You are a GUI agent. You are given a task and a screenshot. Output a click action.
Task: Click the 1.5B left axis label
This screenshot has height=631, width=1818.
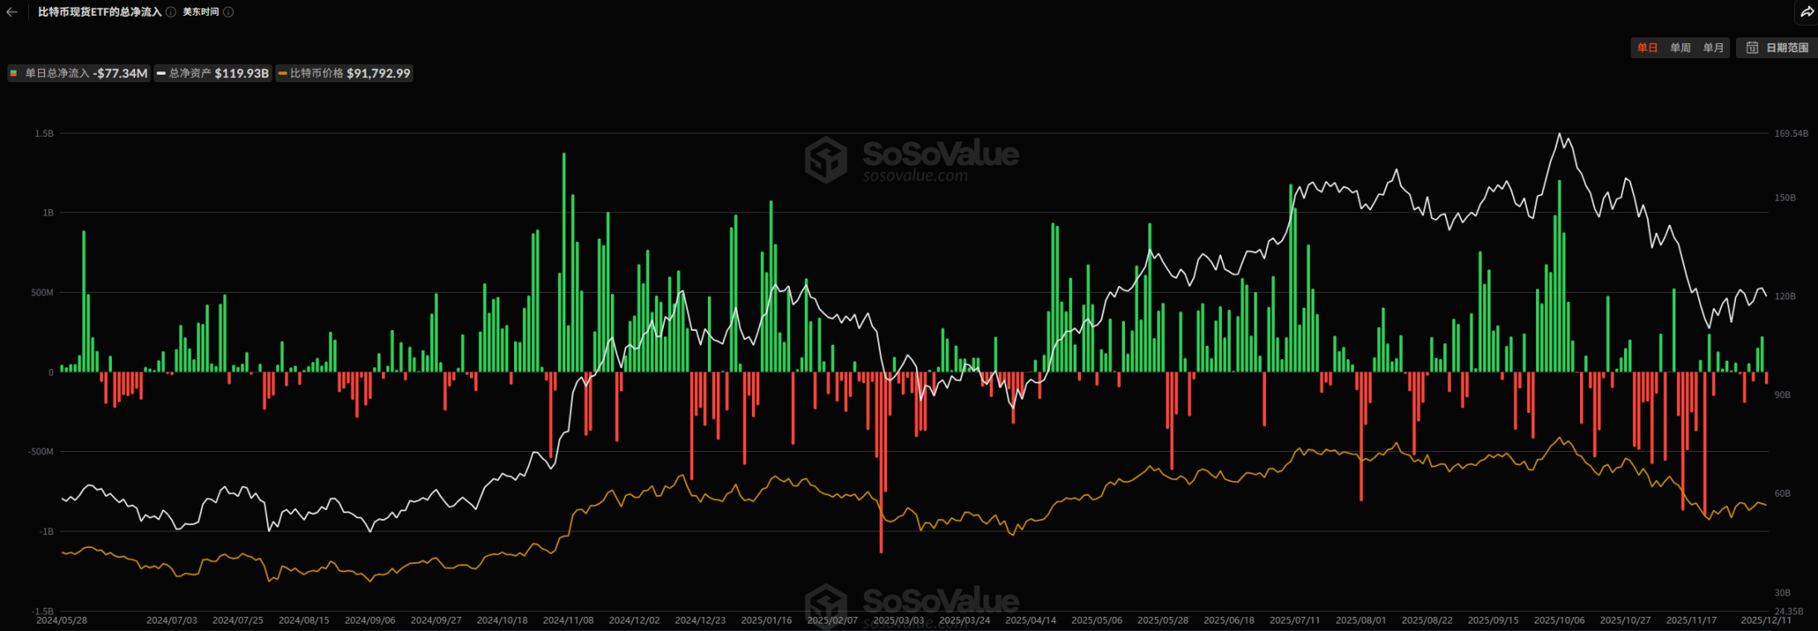[45, 133]
